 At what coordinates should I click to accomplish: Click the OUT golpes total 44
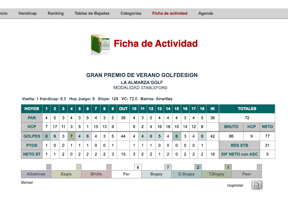[x=123, y=136]
